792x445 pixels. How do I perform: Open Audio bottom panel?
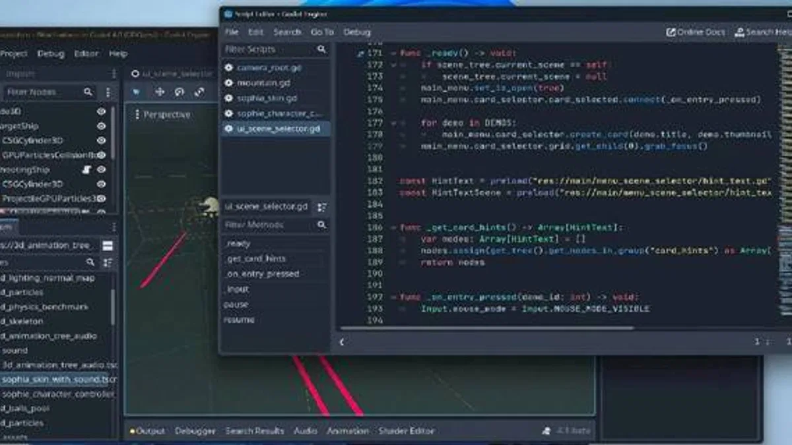[x=306, y=430]
